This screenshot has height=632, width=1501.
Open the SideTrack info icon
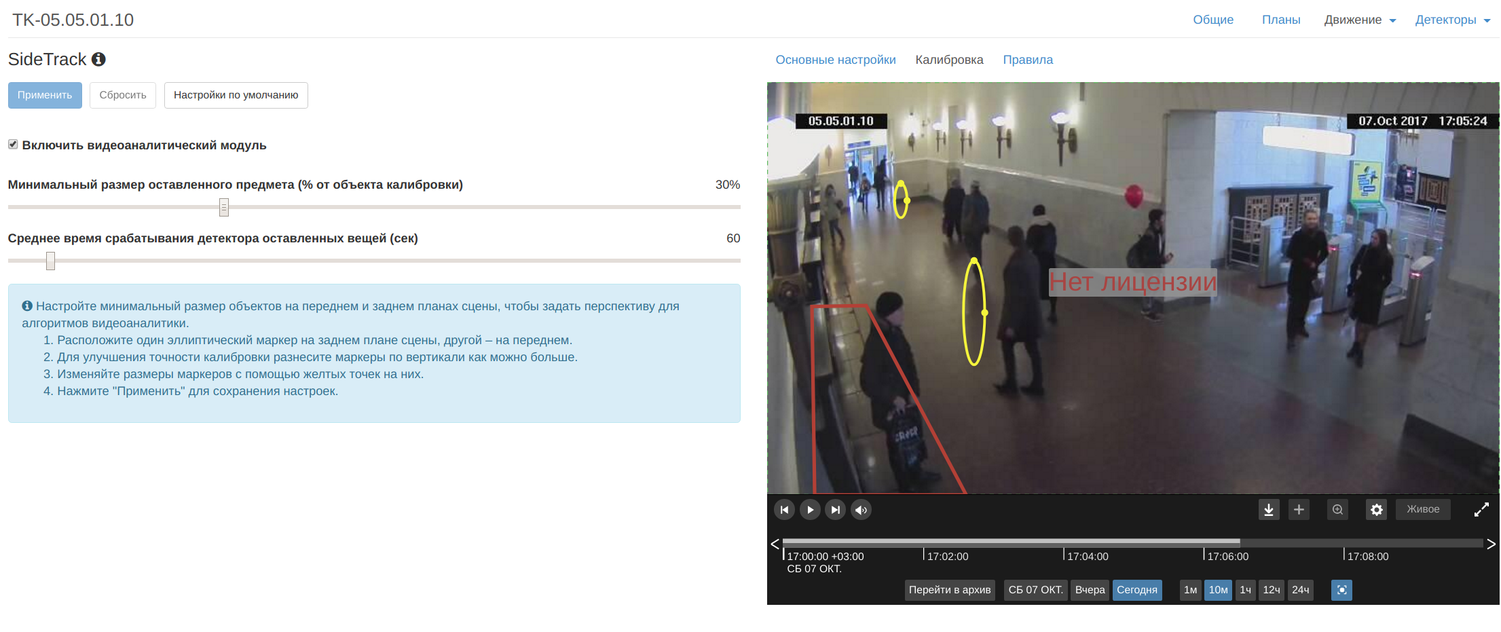pyautogui.click(x=98, y=60)
